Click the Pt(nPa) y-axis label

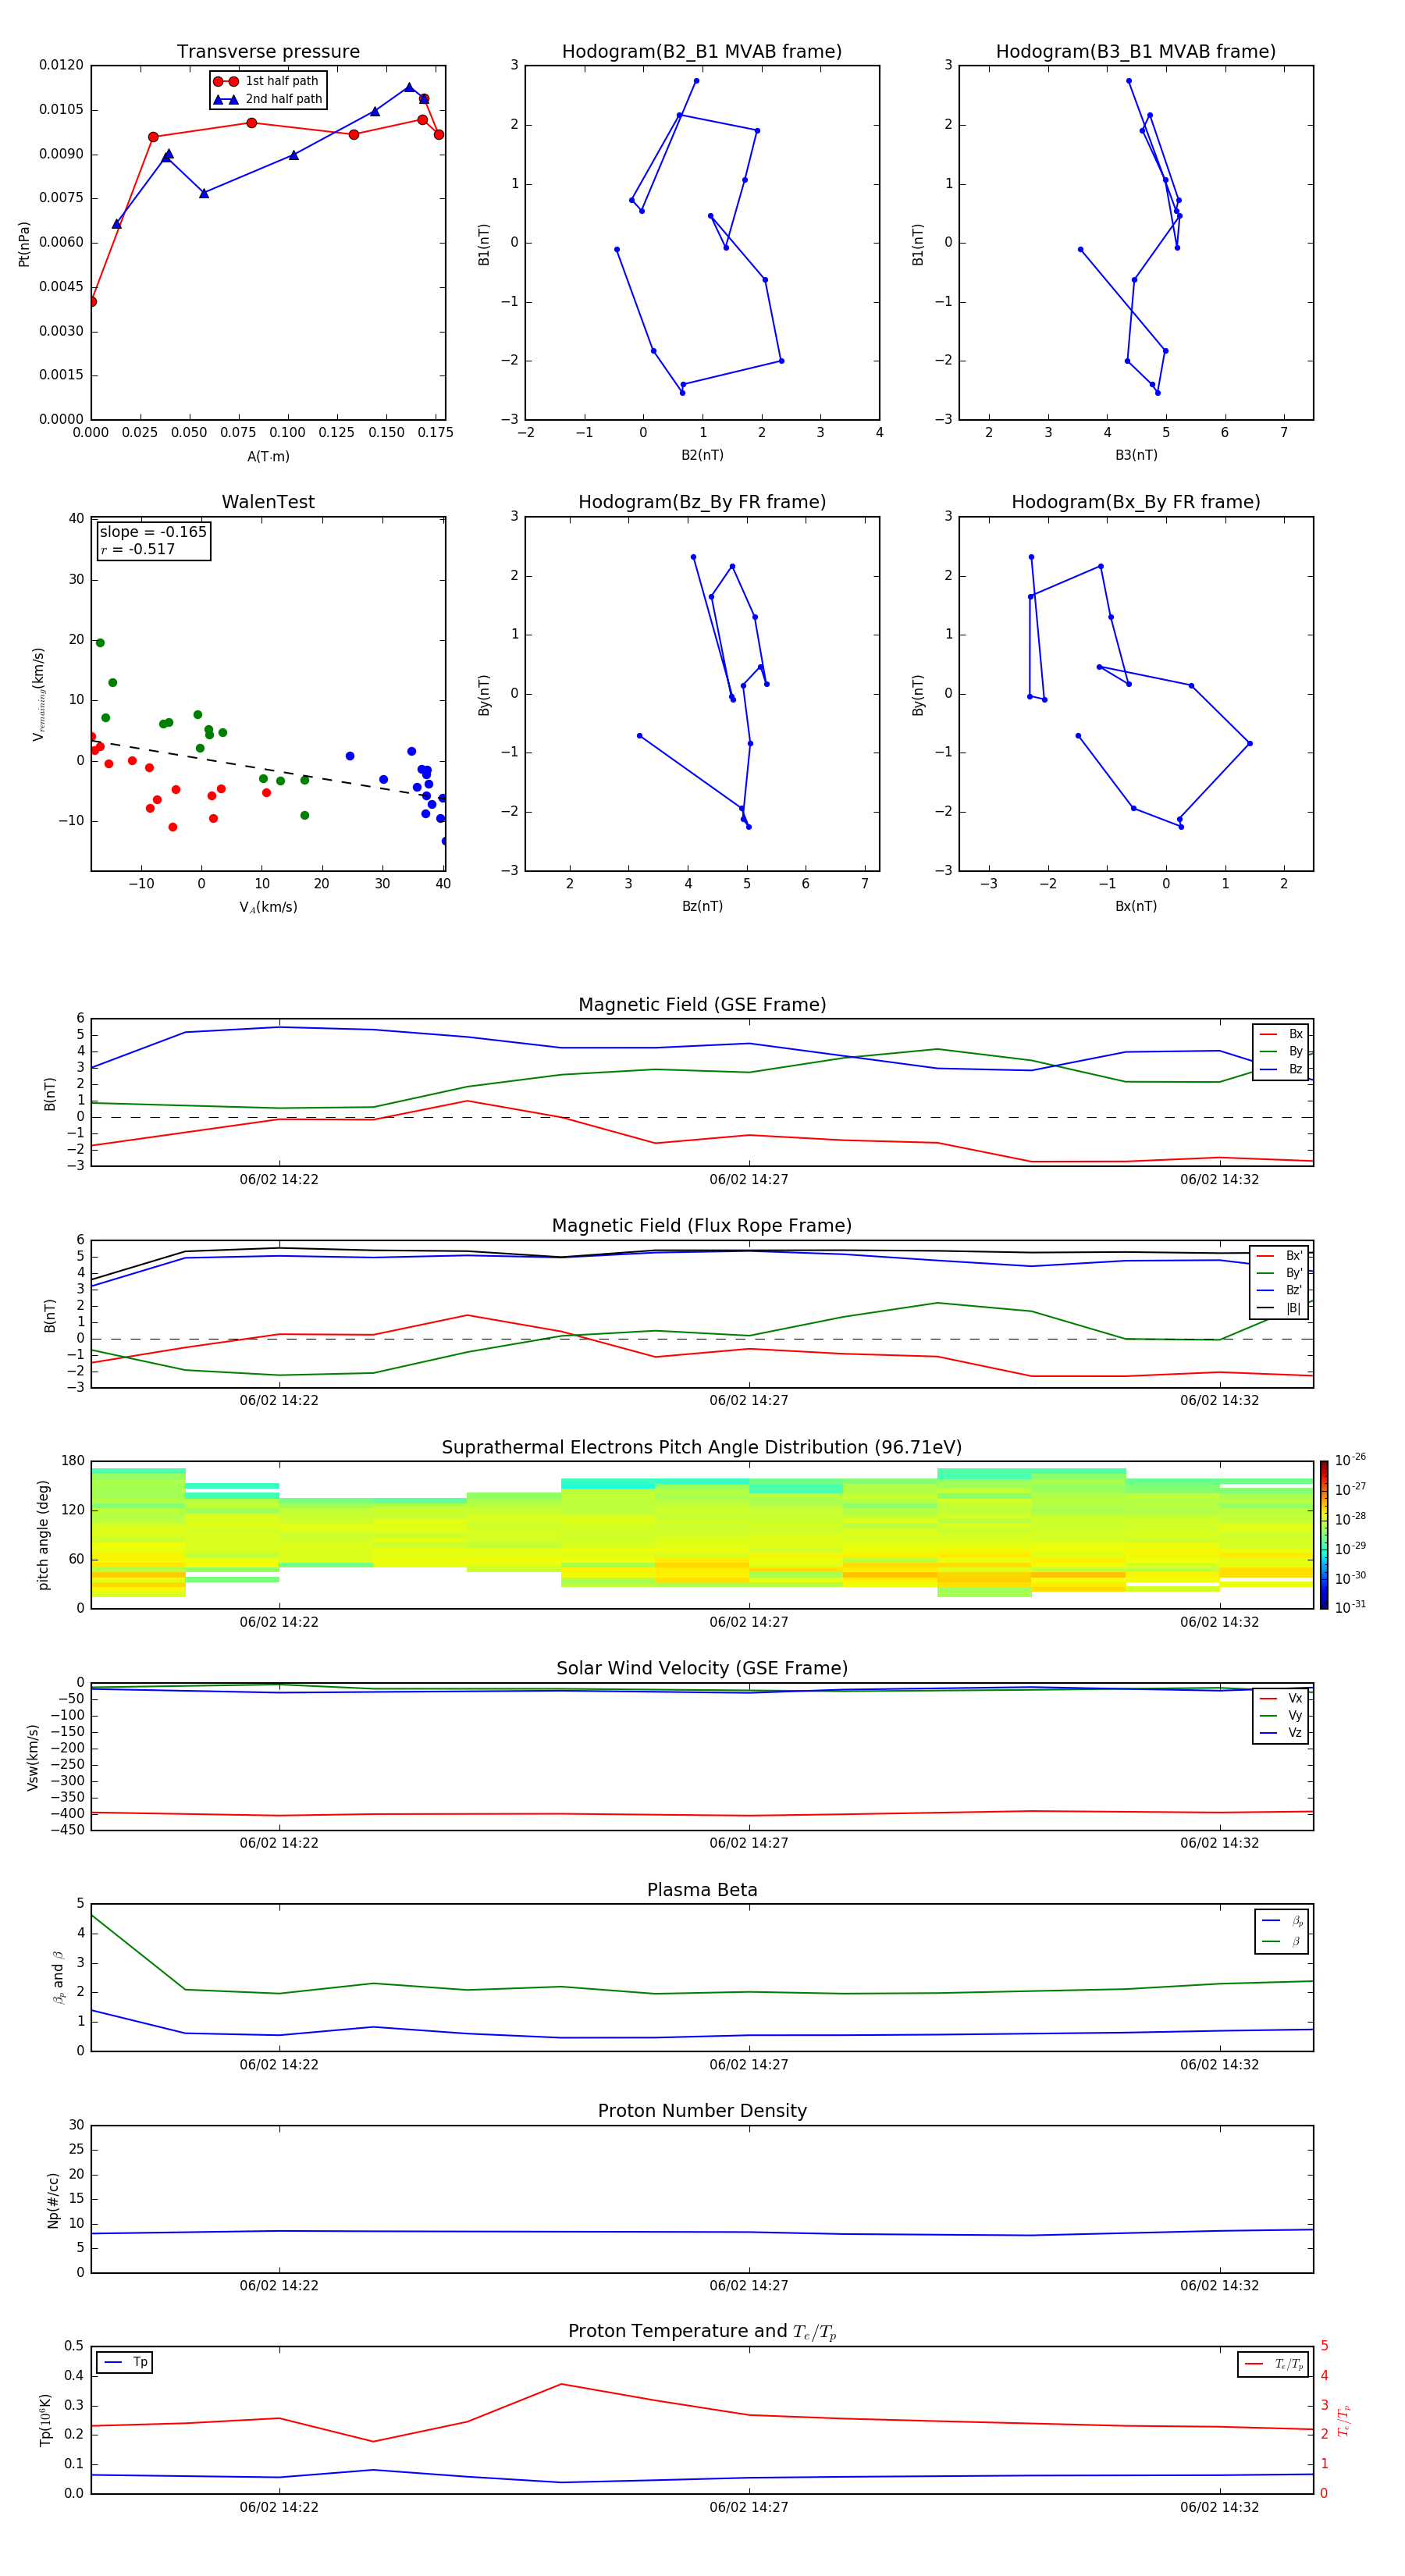coord(24,243)
